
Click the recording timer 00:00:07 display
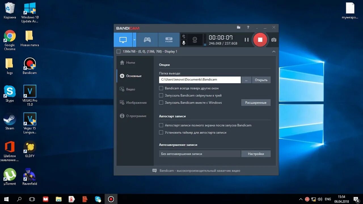point(221,37)
